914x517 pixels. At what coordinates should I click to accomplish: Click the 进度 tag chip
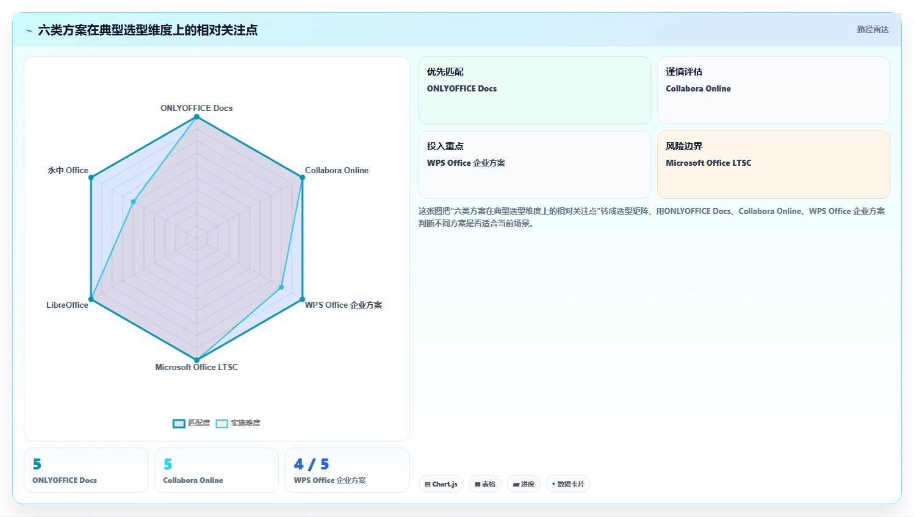point(524,484)
